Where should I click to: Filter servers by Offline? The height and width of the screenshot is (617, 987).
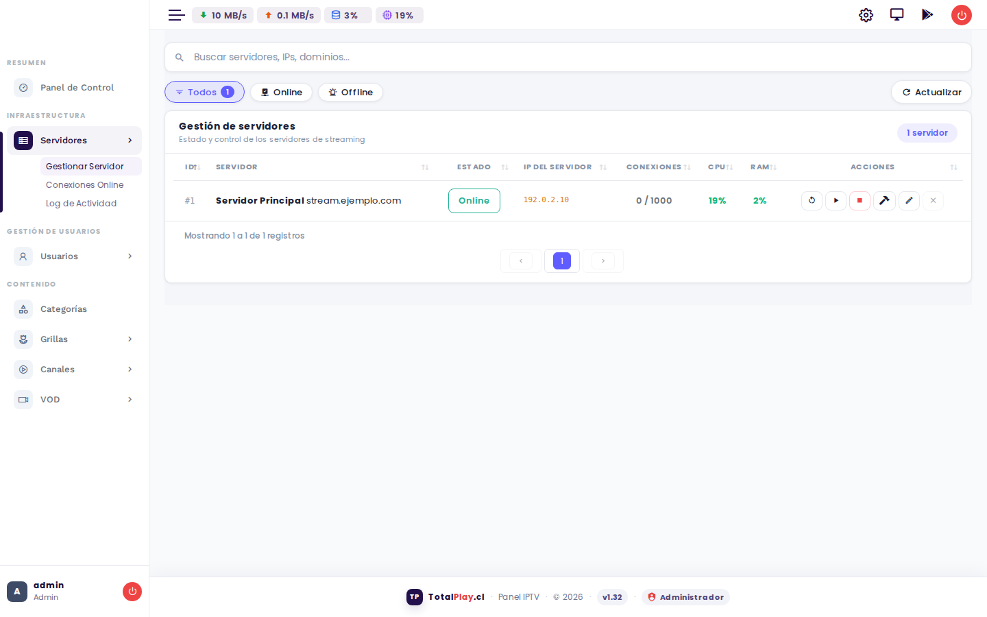(350, 92)
